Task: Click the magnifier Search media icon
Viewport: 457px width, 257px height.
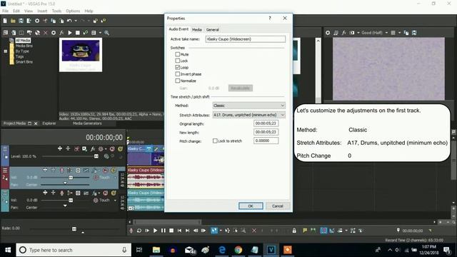Action: 107,33
